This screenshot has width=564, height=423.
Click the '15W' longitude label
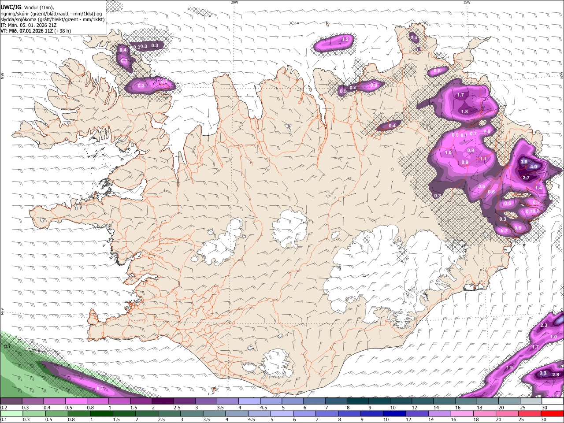467,2
